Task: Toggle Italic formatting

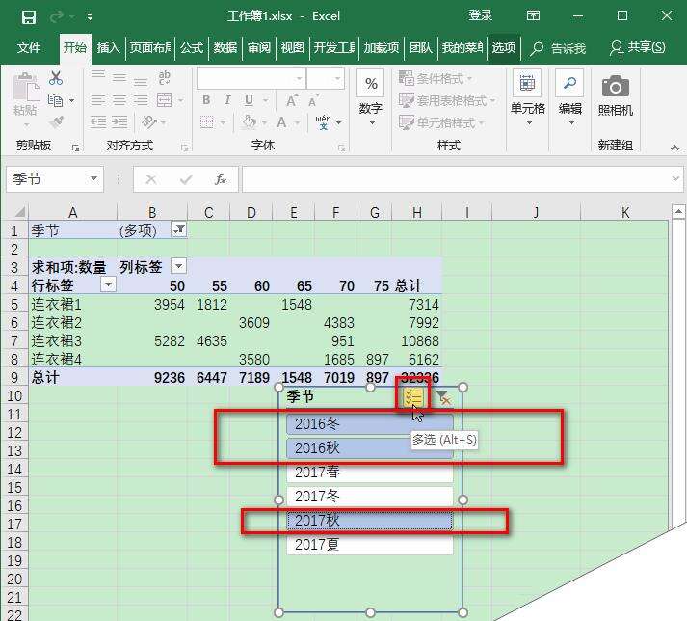Action: point(227,100)
